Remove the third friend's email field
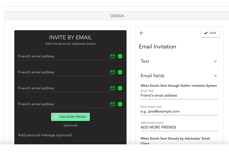This screenshot has height=155, width=229. tap(120, 88)
